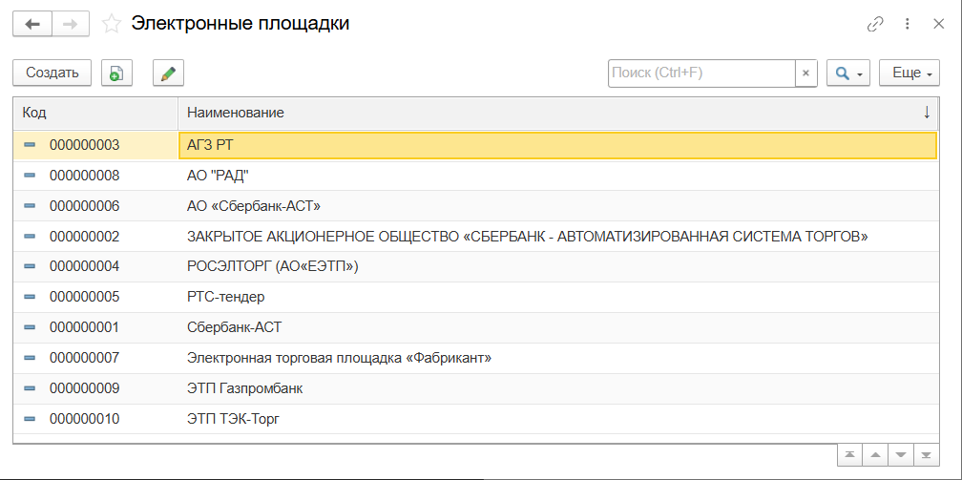Jump to the last list row button

[927, 455]
